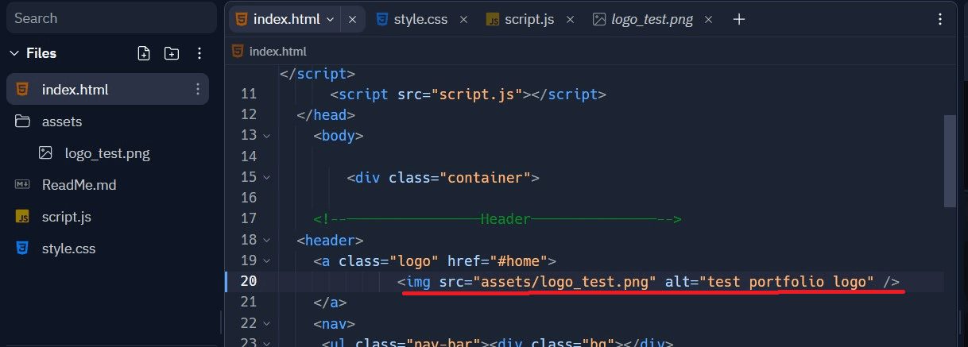Fold the nav tag at line 22
The height and width of the screenshot is (347, 968).
[x=267, y=323]
